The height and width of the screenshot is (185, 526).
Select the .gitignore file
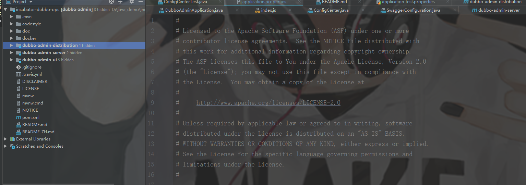(x=32, y=67)
